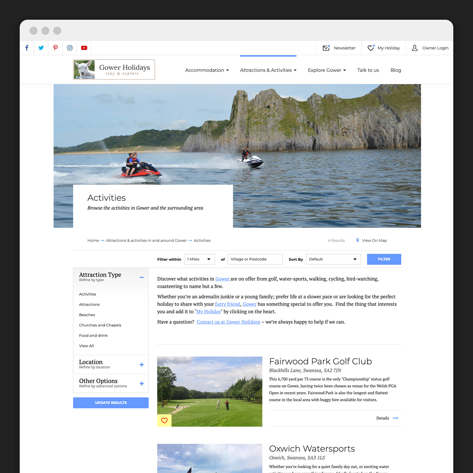
Task: Open the Instagram social link
Action: coord(70,48)
